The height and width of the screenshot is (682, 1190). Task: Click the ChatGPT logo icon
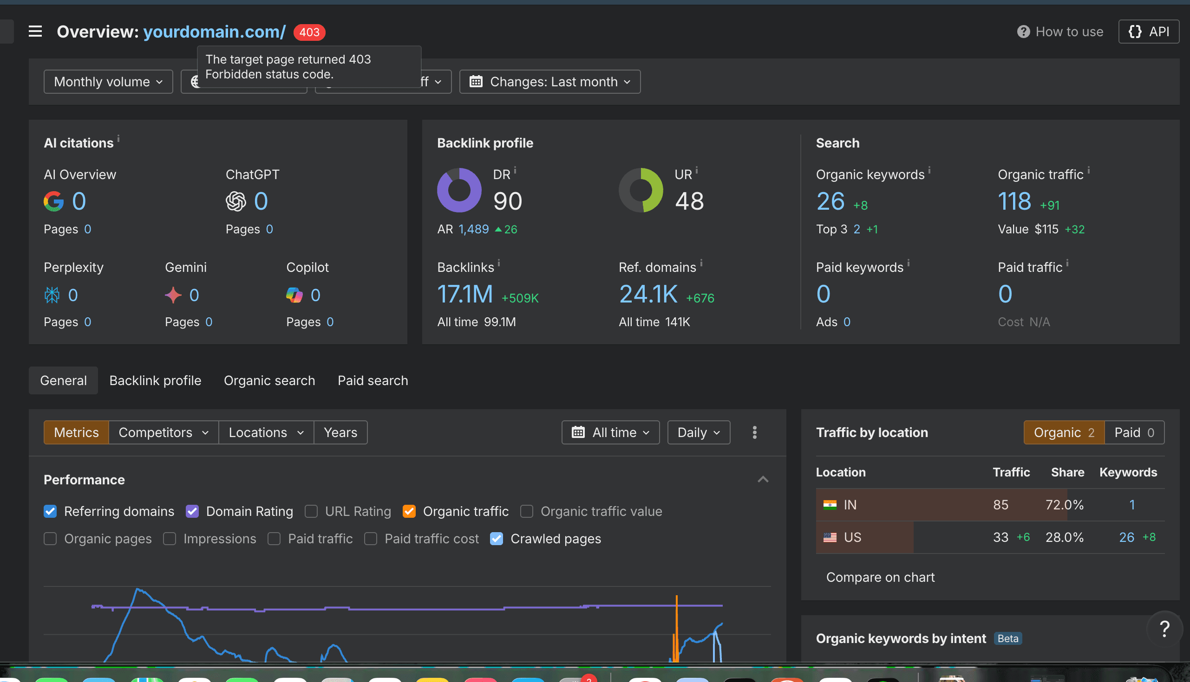click(235, 201)
